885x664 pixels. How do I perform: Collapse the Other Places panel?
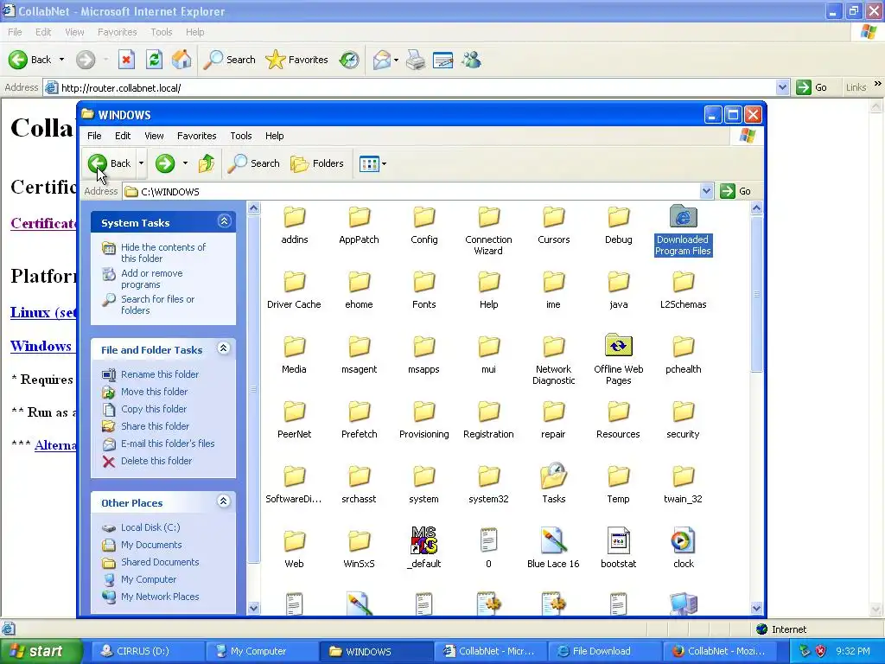tap(224, 501)
